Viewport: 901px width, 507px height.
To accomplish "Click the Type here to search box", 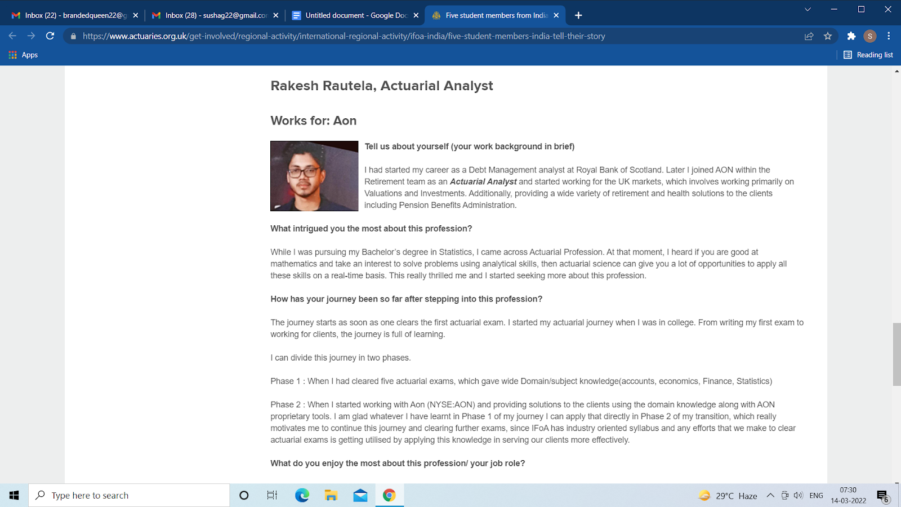I will (x=129, y=495).
